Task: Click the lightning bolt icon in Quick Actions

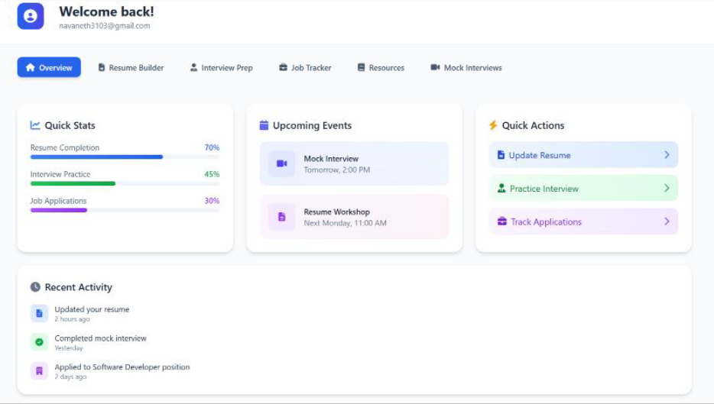Action: [x=493, y=125]
